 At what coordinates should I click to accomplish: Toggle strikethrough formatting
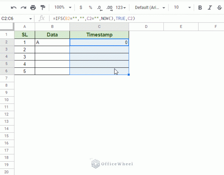(219, 8)
